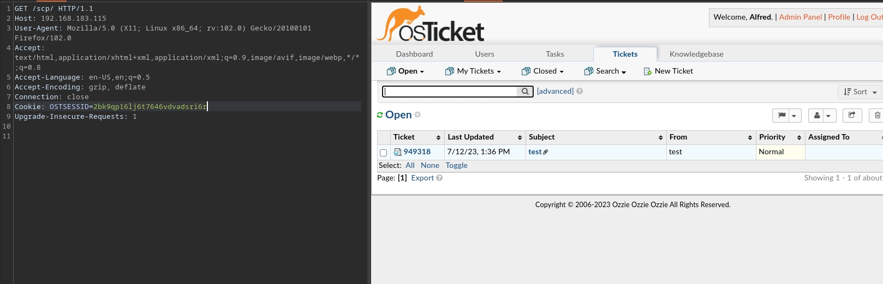Select all tickets using All link
Screen dimensions: 883x284
click(410, 165)
